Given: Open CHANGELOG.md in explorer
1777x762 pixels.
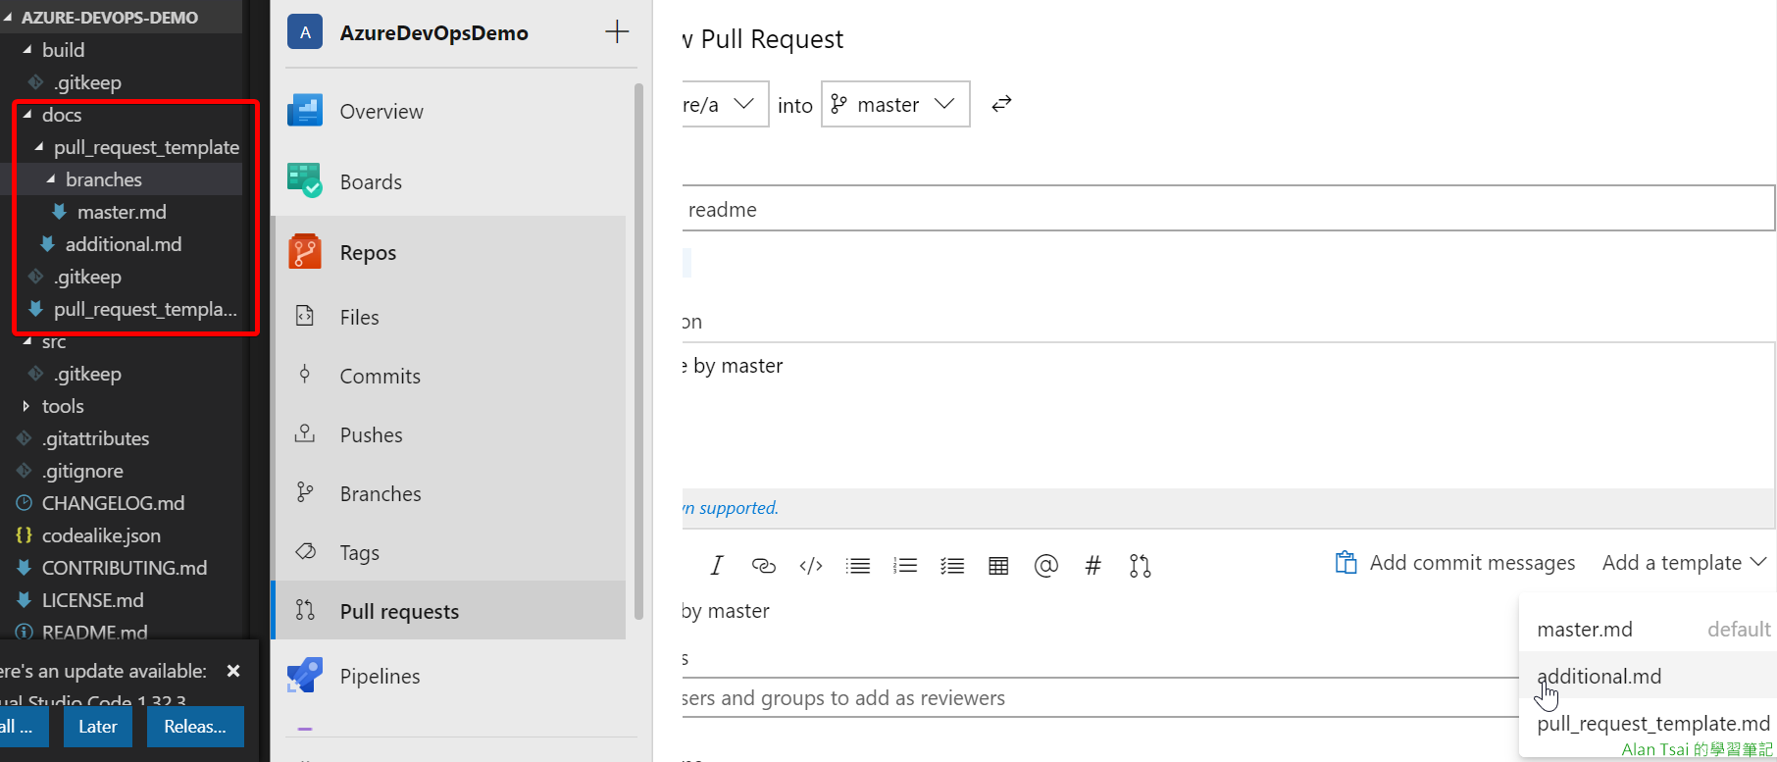Looking at the screenshot, I should [113, 502].
